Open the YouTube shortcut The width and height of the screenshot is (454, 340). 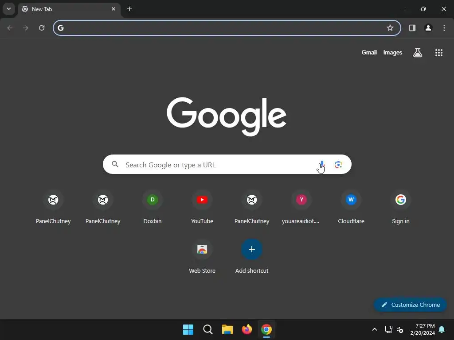click(x=202, y=207)
